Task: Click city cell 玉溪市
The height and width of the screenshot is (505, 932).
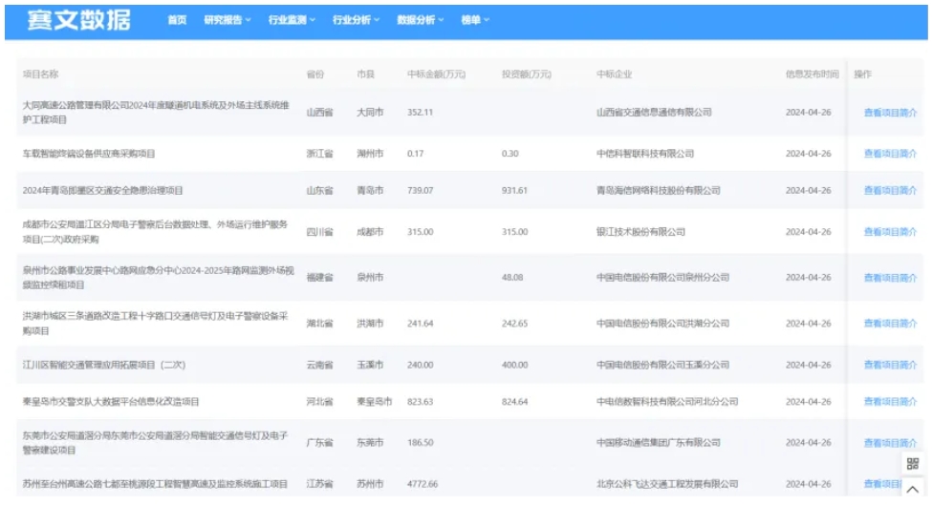Action: pos(370,365)
